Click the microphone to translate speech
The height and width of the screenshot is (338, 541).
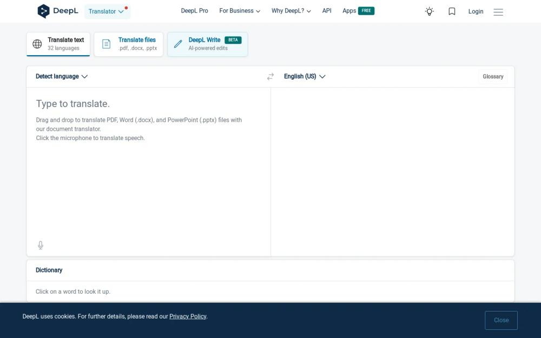pos(41,245)
